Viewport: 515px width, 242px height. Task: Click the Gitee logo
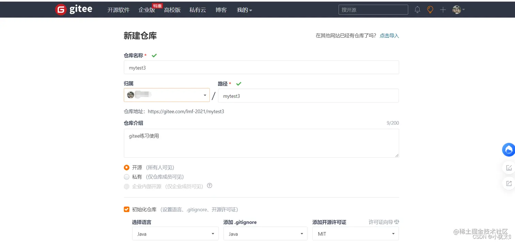[x=74, y=10]
